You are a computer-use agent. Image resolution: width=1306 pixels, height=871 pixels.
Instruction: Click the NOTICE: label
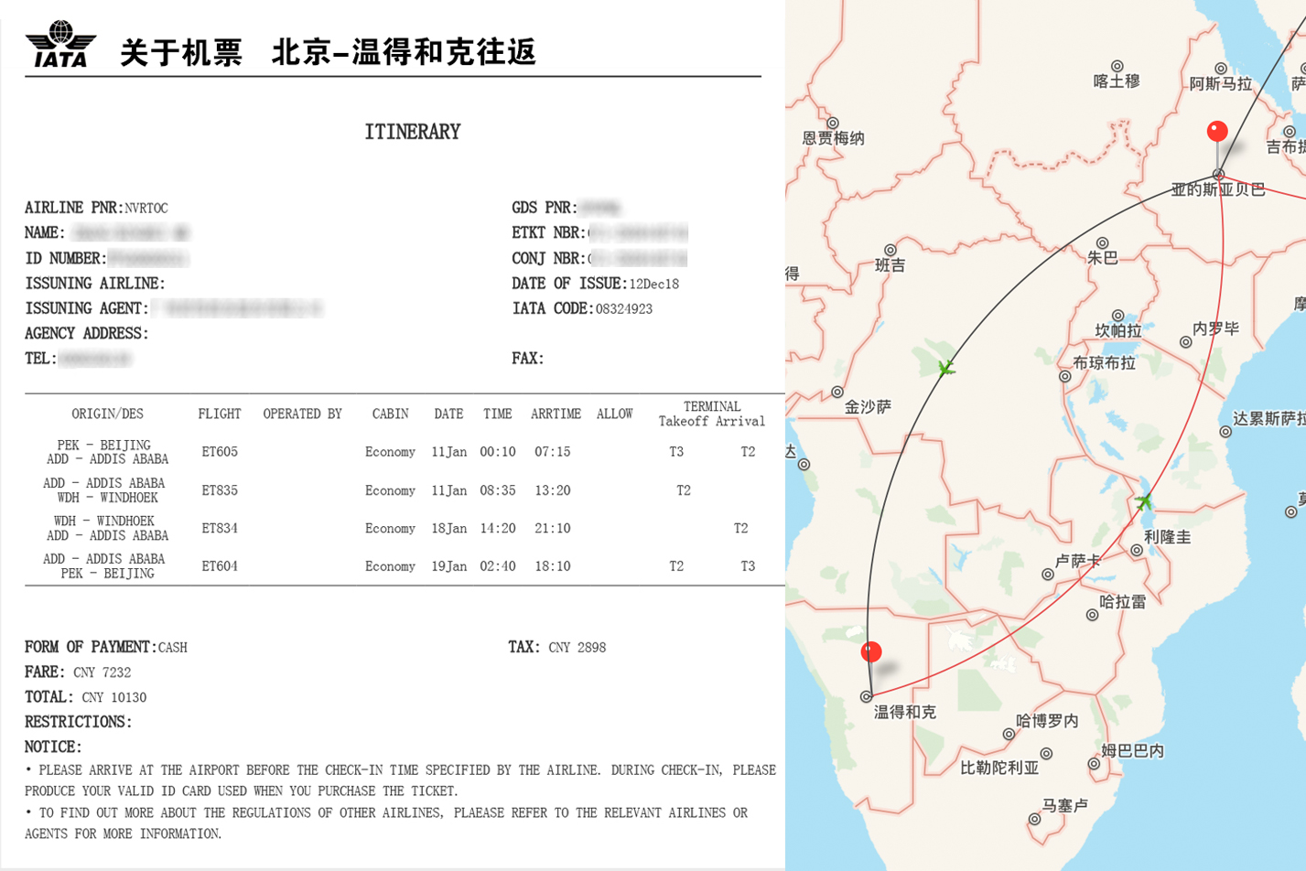pos(53,747)
